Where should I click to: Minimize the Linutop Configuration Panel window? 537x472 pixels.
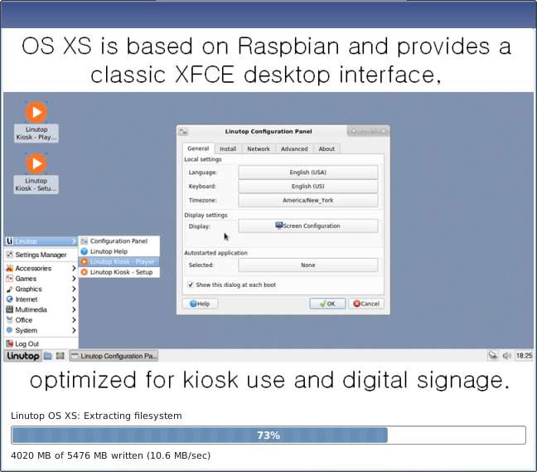(x=364, y=131)
